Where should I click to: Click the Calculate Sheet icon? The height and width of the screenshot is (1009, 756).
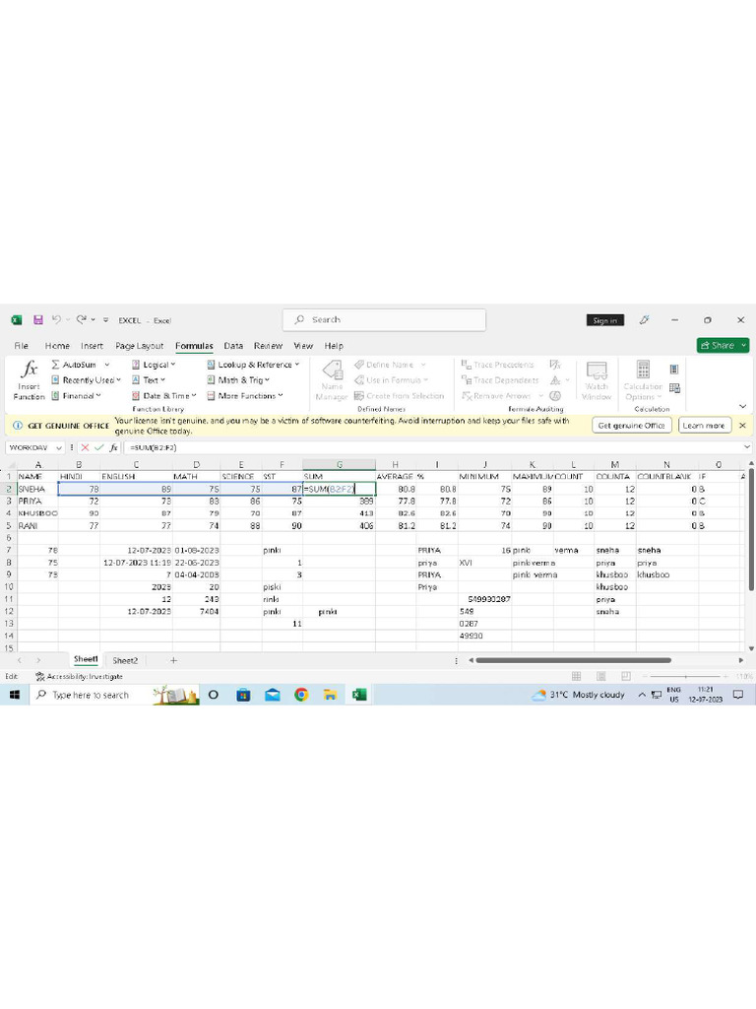coord(674,387)
